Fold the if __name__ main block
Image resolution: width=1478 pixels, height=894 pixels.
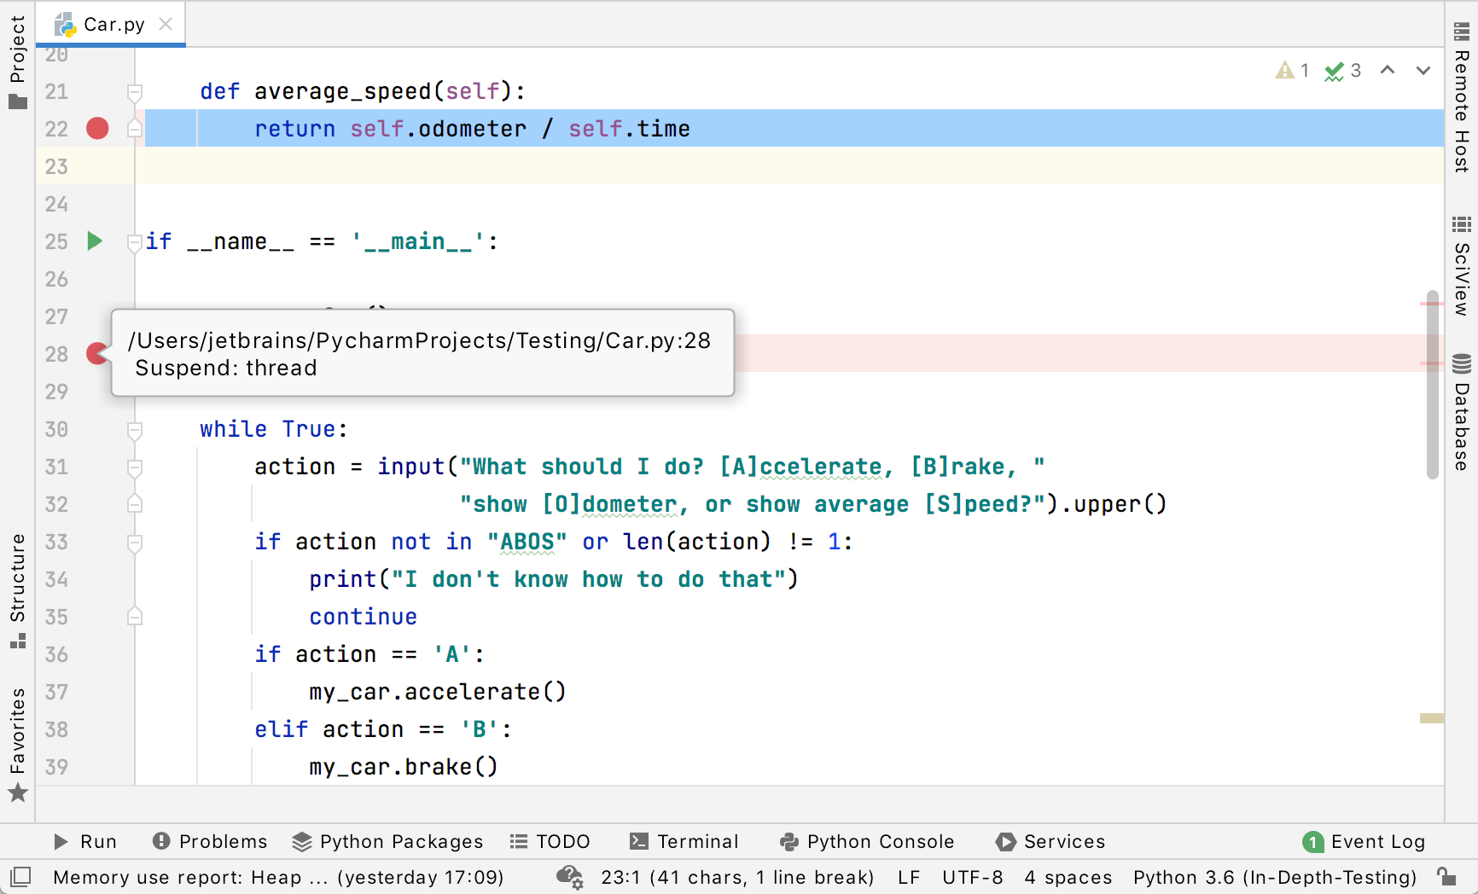pyautogui.click(x=134, y=242)
